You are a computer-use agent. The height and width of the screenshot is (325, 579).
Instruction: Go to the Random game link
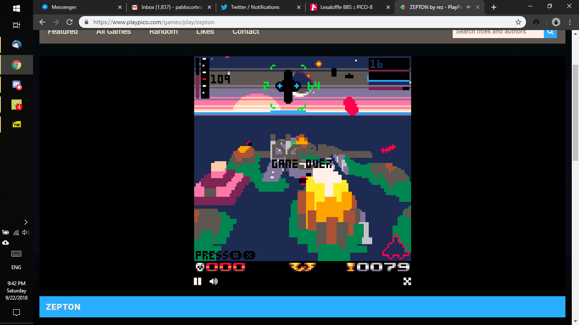164,32
